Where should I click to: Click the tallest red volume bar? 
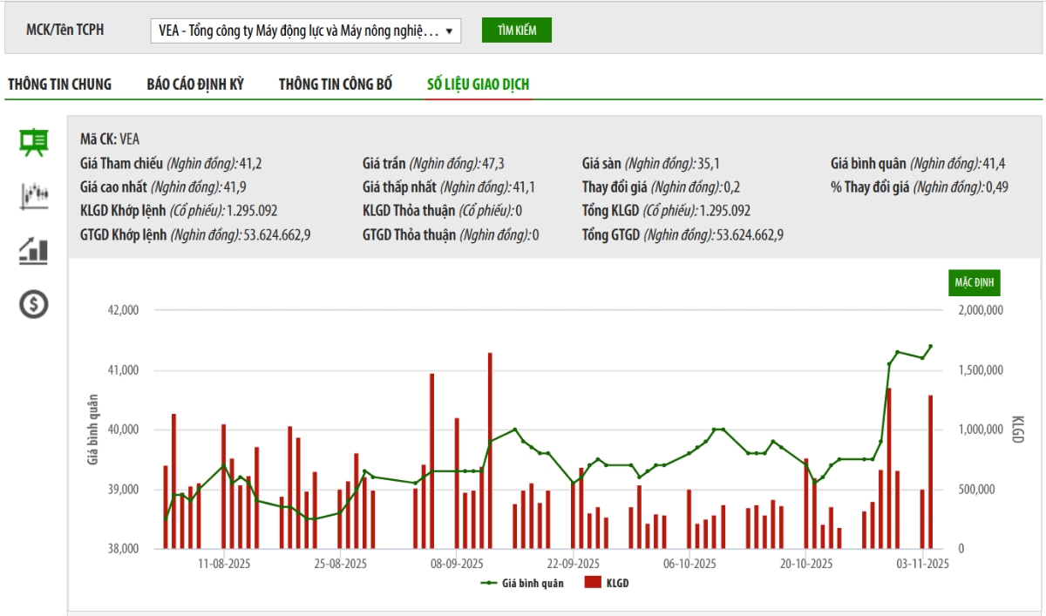click(490, 449)
